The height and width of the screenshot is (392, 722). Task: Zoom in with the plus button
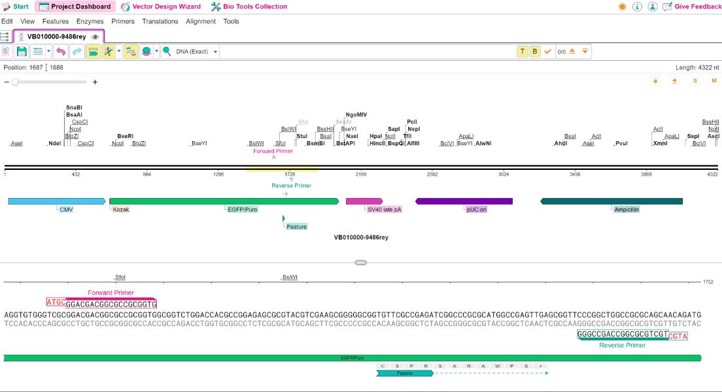[x=95, y=82]
